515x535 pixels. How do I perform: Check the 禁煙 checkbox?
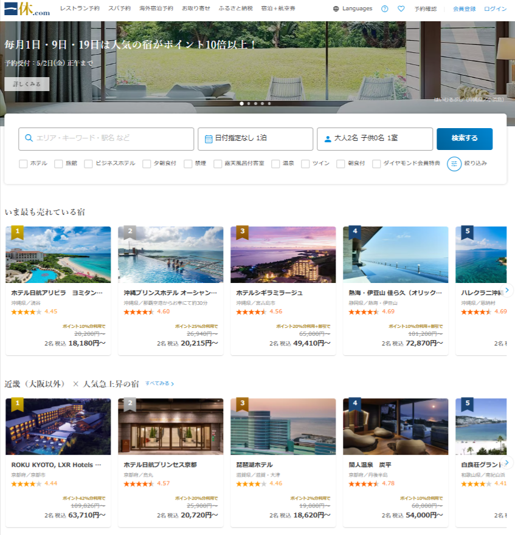point(188,164)
